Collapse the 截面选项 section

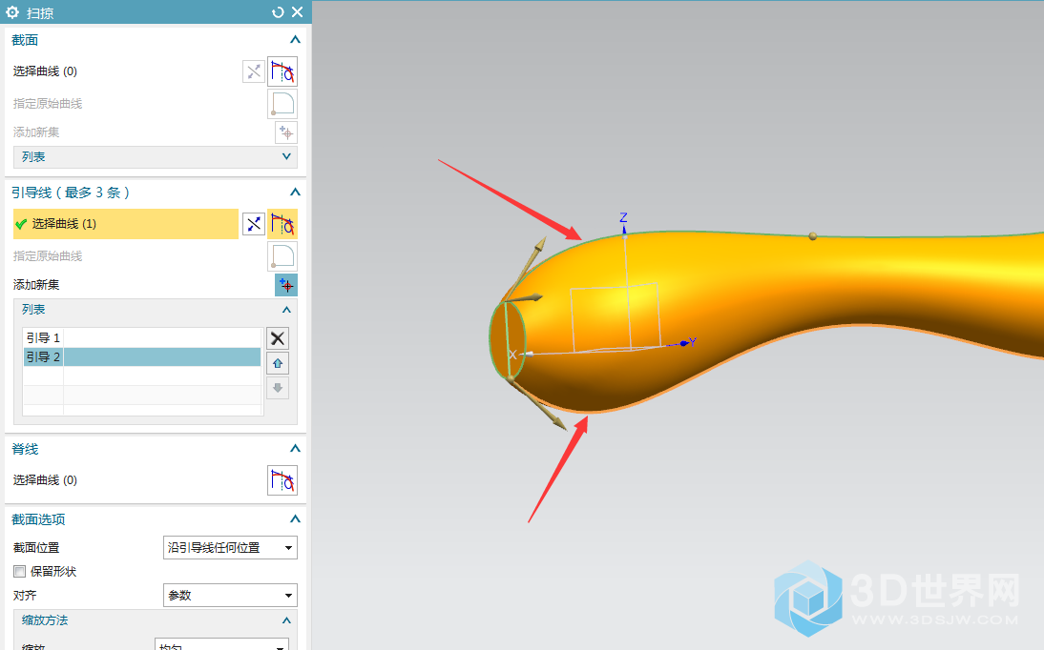pos(295,518)
